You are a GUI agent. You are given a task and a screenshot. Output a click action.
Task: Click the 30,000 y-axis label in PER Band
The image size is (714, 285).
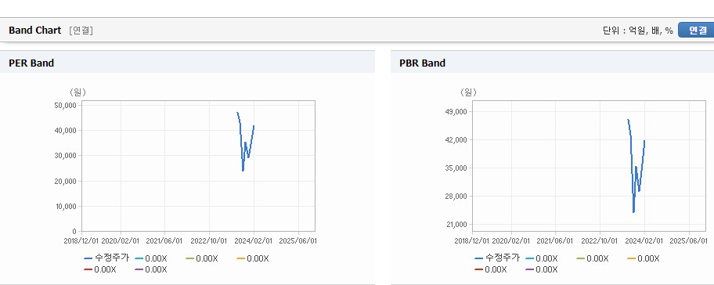tap(65, 156)
